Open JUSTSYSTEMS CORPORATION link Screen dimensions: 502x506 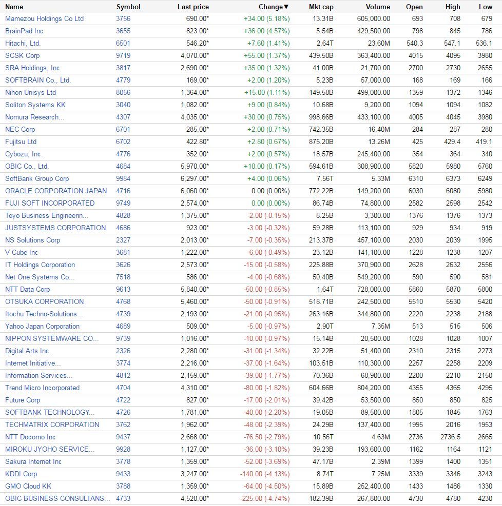pos(55,228)
